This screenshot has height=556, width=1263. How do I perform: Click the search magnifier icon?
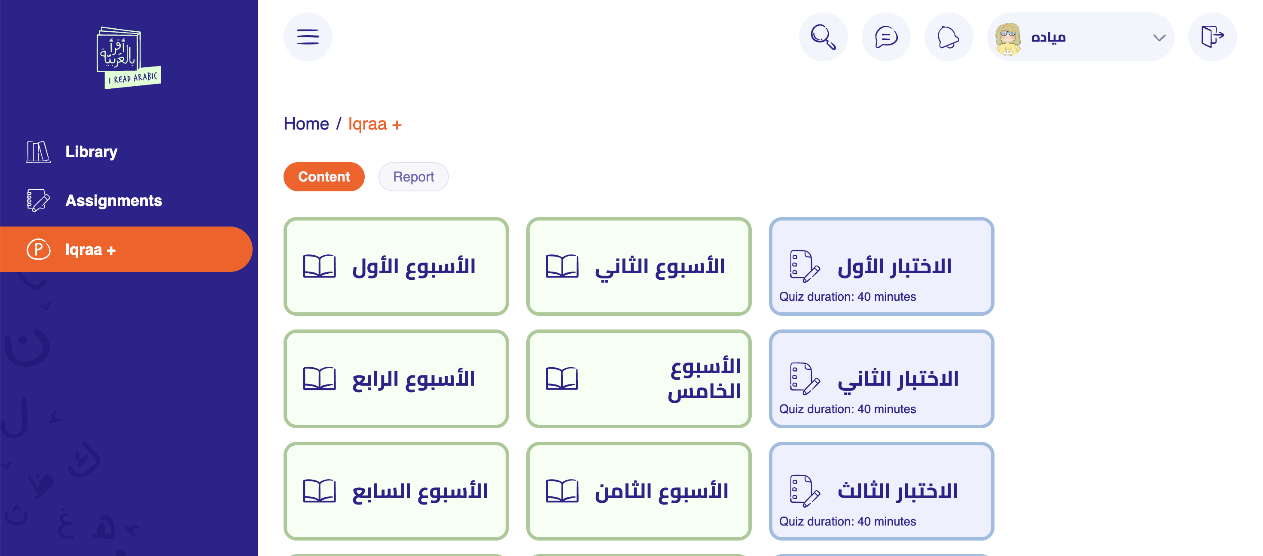point(823,37)
